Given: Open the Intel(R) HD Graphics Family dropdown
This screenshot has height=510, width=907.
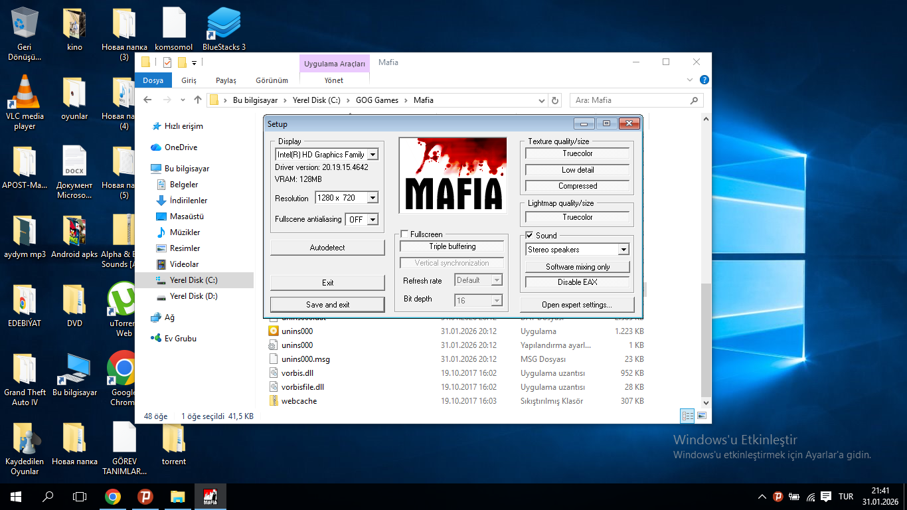Looking at the screenshot, I should click(x=372, y=155).
